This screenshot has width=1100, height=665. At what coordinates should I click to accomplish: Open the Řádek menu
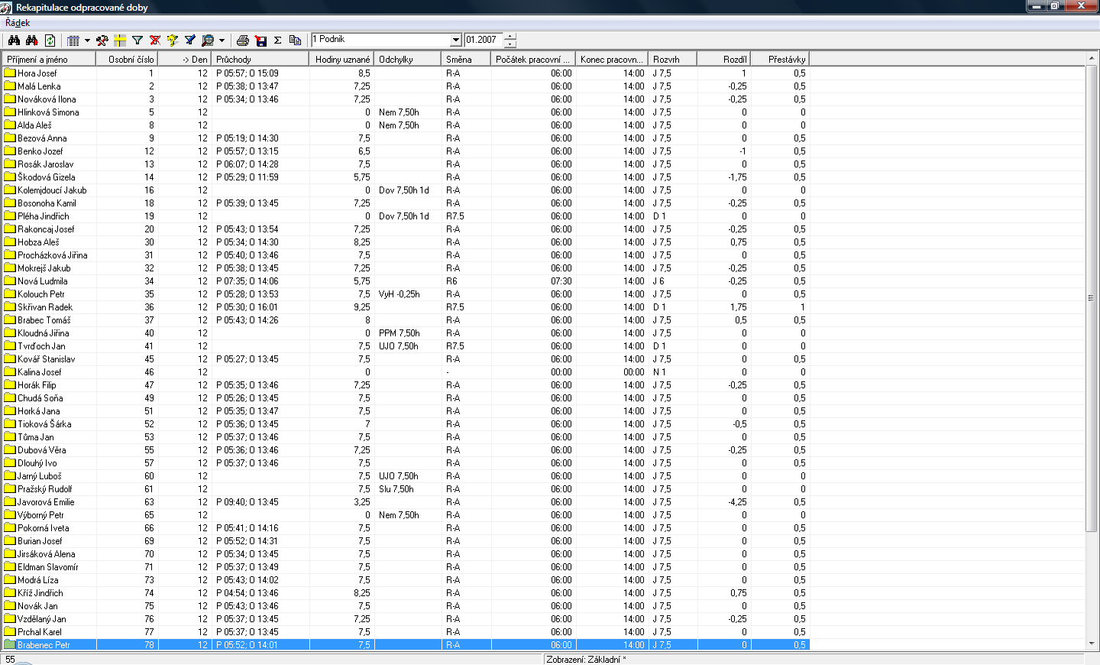click(x=18, y=23)
